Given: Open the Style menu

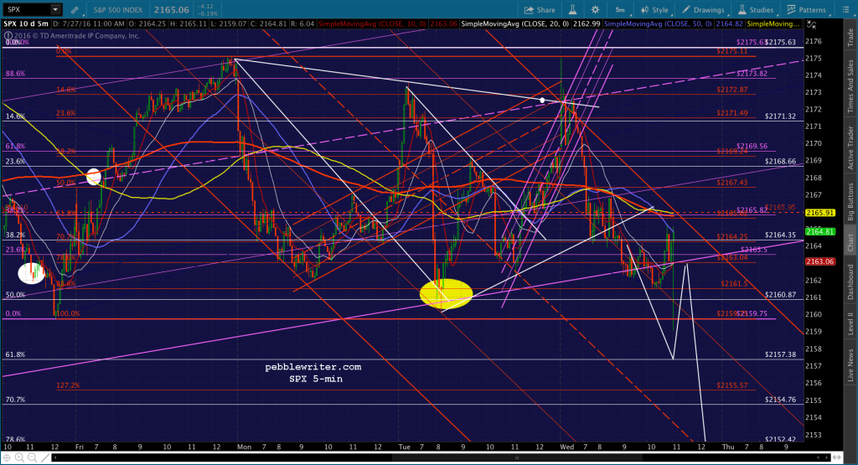Looking at the screenshot, I should coord(654,10).
